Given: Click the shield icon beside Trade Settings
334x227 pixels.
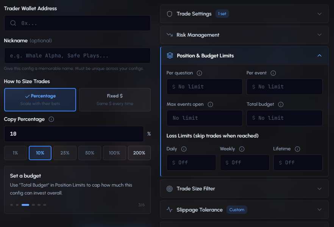Looking at the screenshot, I should pyautogui.click(x=169, y=14).
